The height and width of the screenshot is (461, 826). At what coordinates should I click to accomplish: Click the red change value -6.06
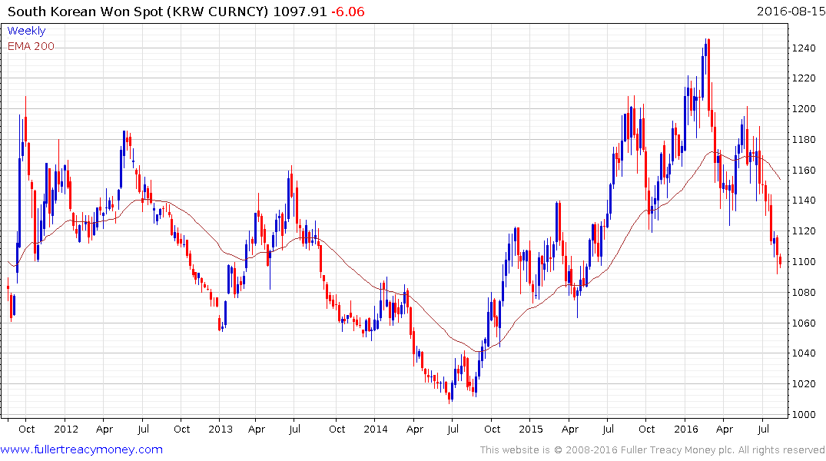pyautogui.click(x=347, y=12)
